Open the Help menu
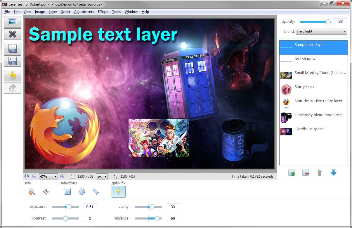352x228 pixels. 145,12
